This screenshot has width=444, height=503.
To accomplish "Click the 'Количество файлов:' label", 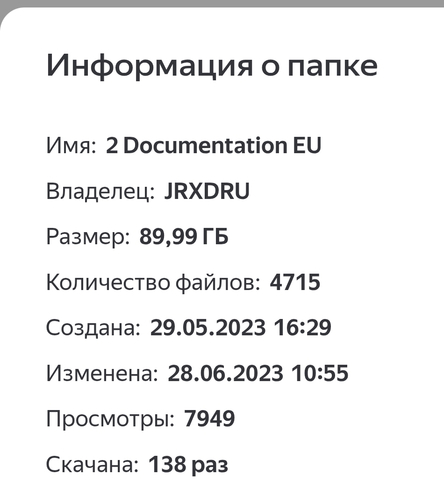I will [153, 283].
